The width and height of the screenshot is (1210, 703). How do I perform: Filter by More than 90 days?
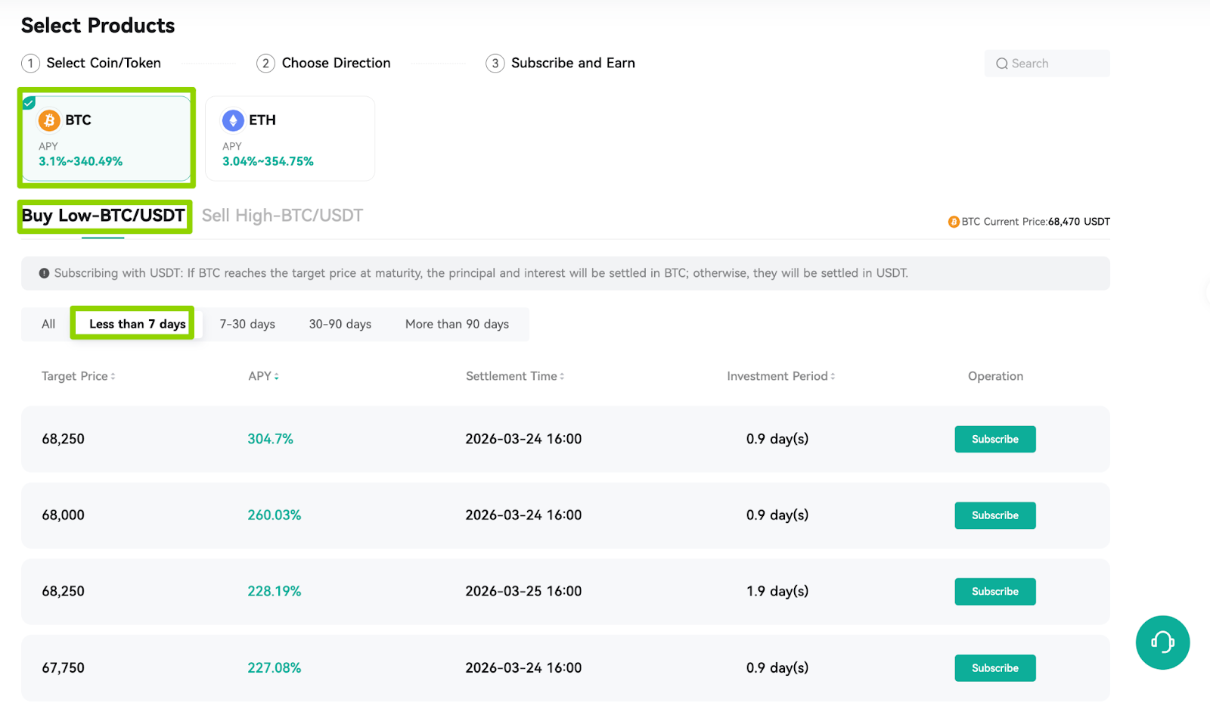point(457,324)
